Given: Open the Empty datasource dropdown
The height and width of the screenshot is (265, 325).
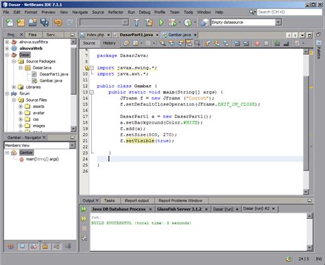Looking at the screenshot, I should coord(278,22).
